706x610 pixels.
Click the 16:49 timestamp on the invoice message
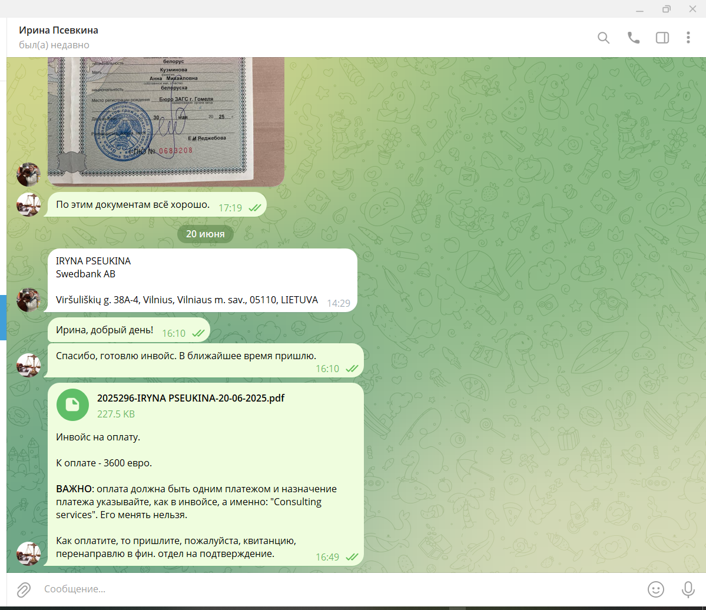click(x=327, y=558)
